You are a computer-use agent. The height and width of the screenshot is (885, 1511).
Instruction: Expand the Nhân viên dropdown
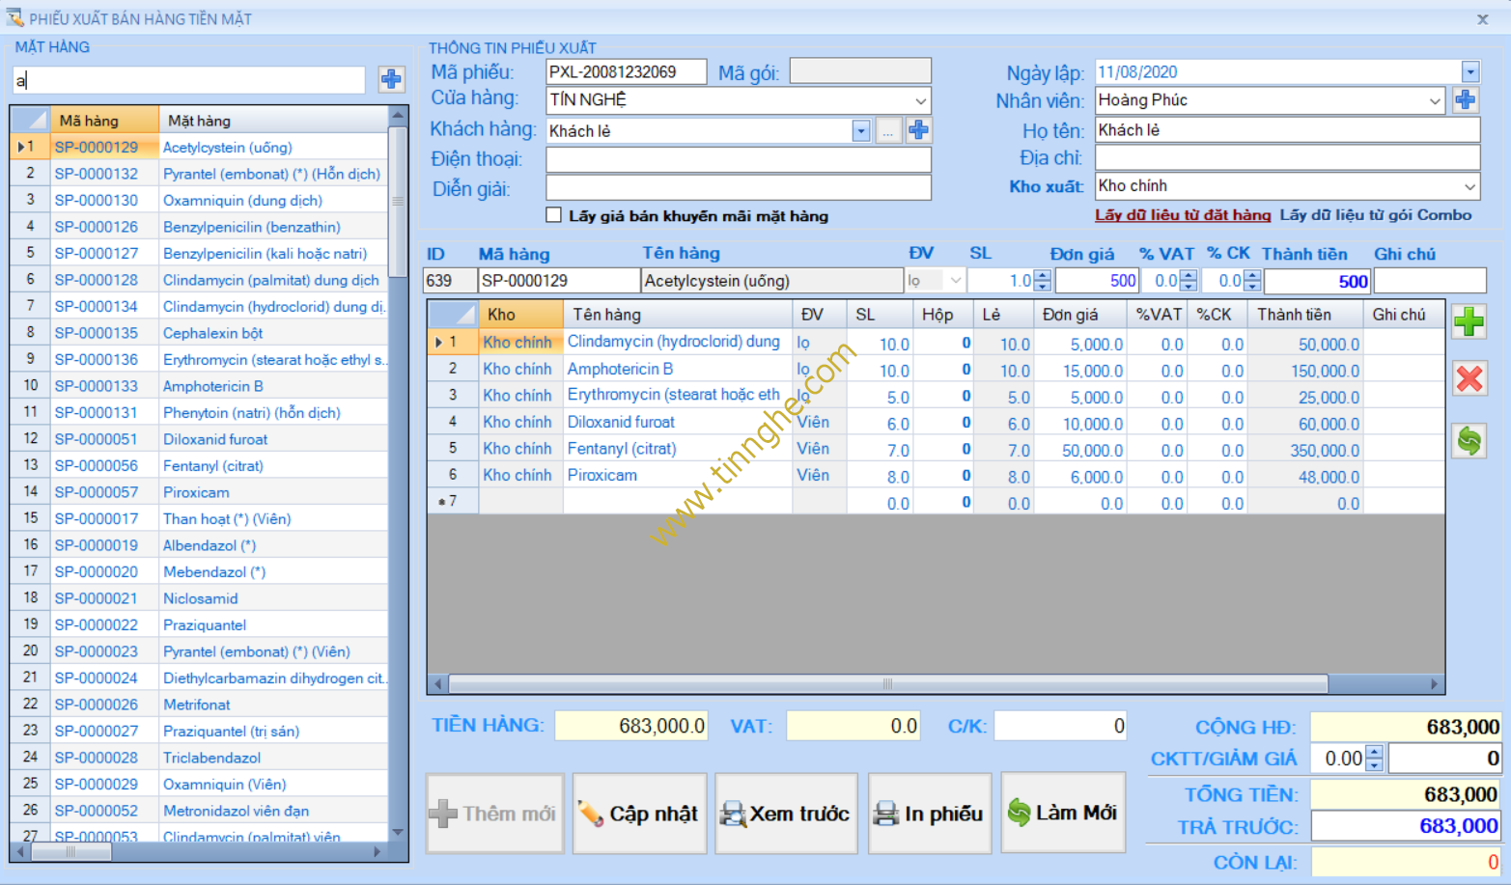[x=1435, y=100]
